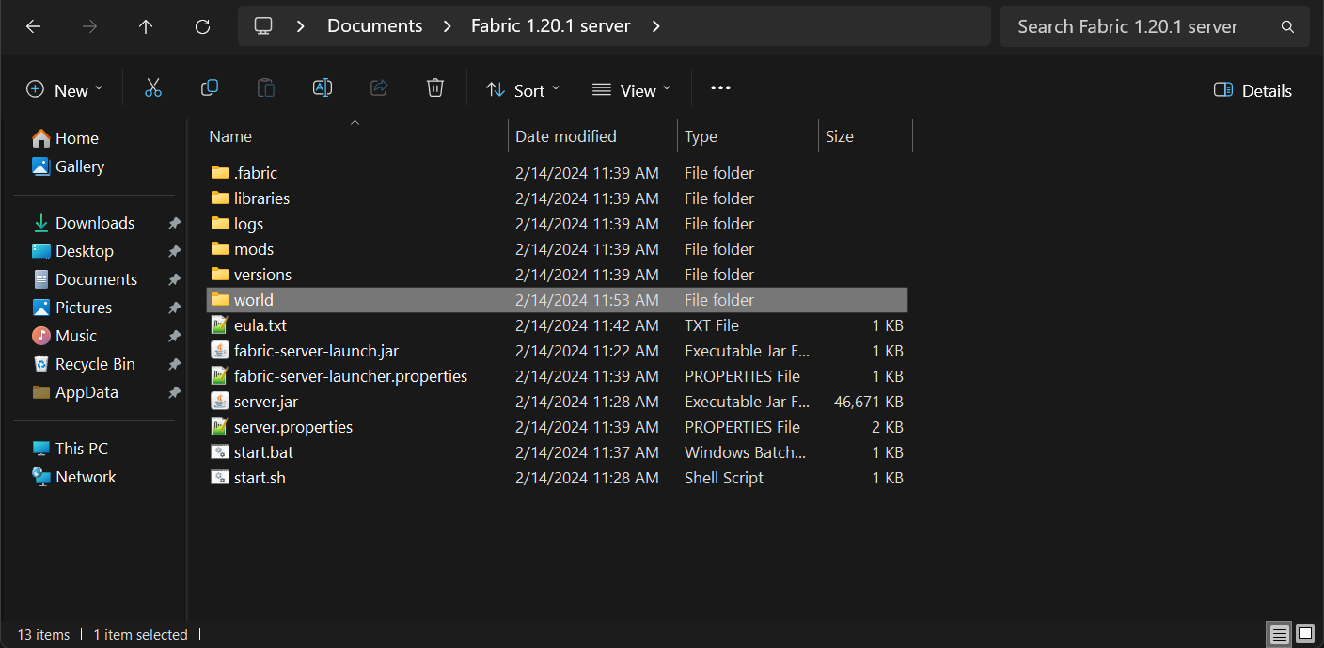The image size is (1324, 648).
Task: Switch to details list view icon
Action: (x=1280, y=634)
